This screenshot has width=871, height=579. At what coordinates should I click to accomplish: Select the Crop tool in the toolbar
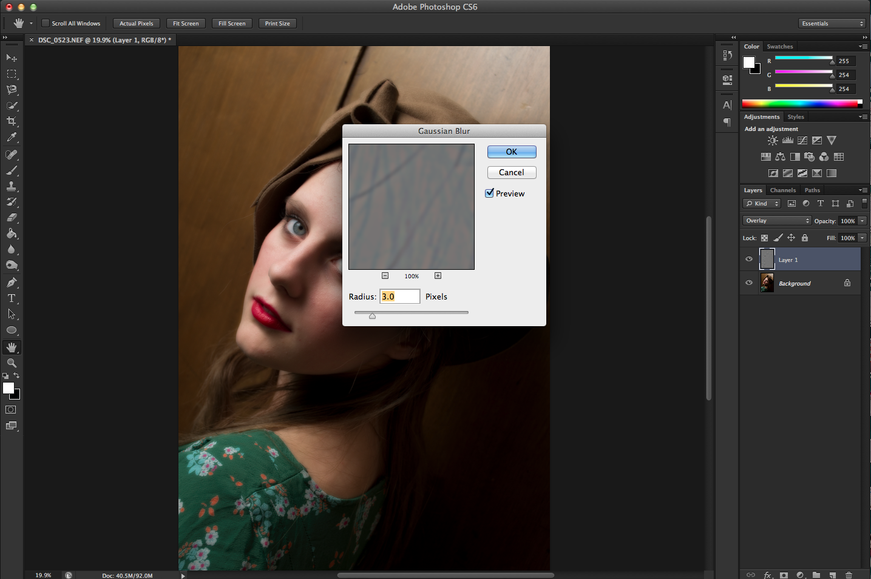pos(12,121)
